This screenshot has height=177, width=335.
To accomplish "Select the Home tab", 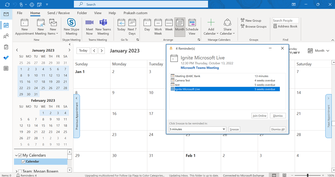I will click(35, 13).
